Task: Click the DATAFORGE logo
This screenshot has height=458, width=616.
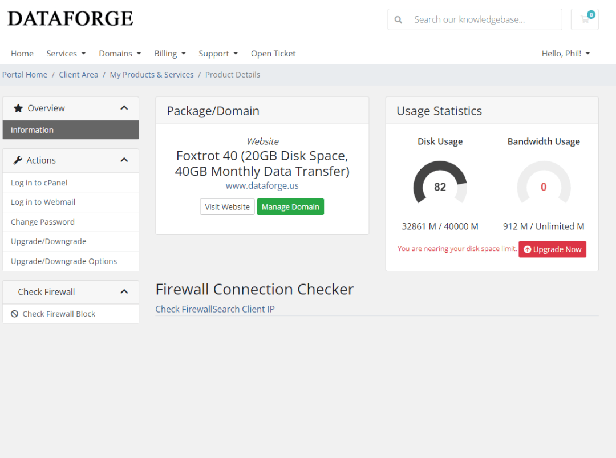Action: (x=70, y=18)
